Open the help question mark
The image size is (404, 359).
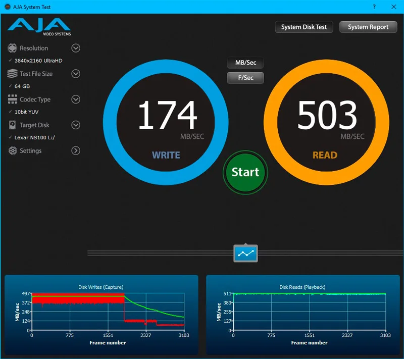[x=374, y=7]
